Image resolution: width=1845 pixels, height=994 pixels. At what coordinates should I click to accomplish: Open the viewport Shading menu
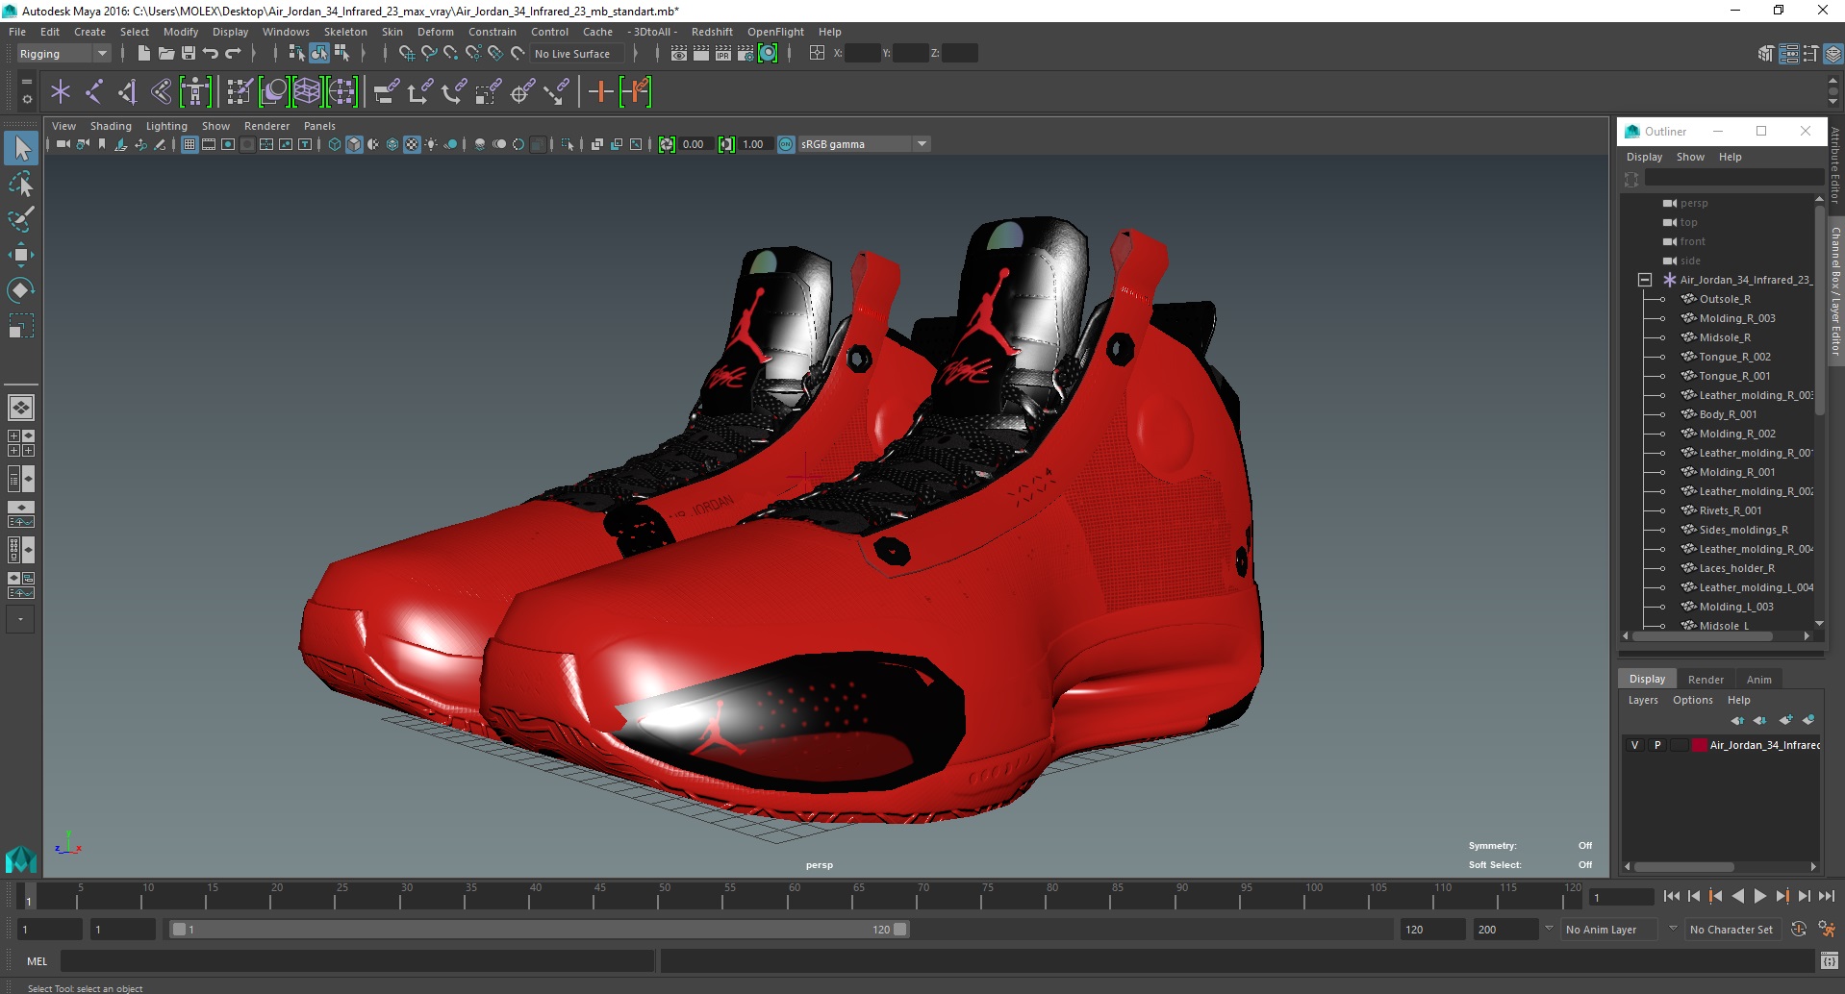[x=111, y=126]
